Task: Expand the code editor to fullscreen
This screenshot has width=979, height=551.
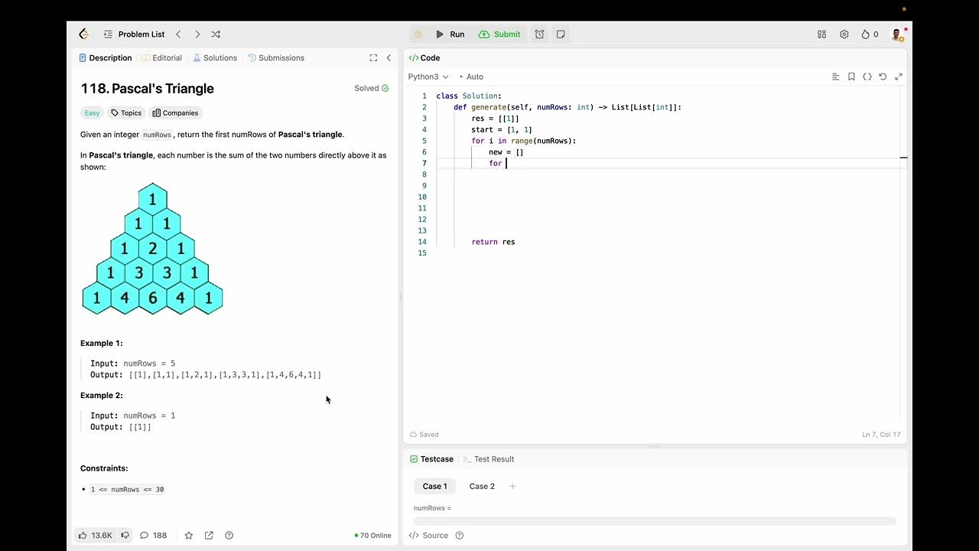Action: click(899, 77)
